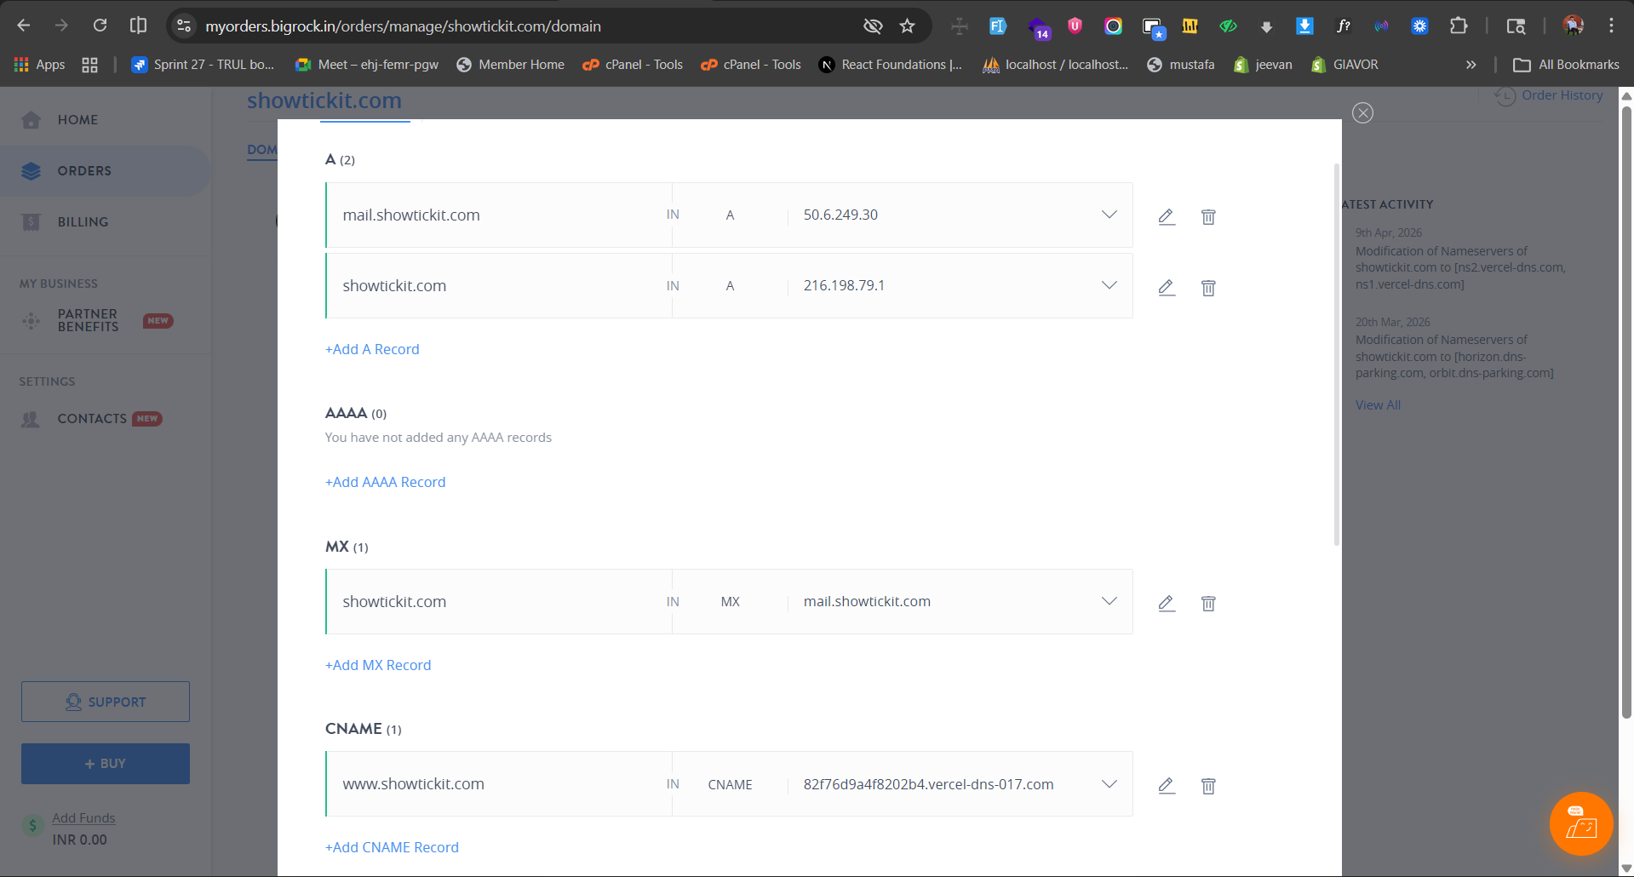1634x877 pixels.
Task: Expand the mail.showtickit.com A record details
Action: [1109, 215]
